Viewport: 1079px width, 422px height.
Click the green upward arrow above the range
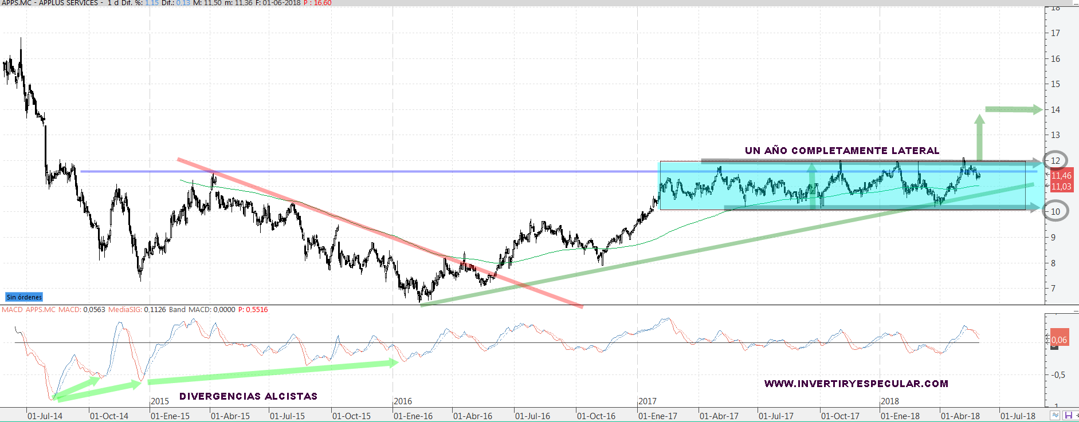click(x=979, y=137)
